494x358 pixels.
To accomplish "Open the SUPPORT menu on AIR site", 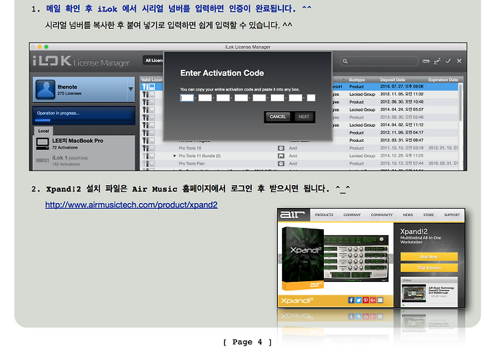I will tap(451, 215).
